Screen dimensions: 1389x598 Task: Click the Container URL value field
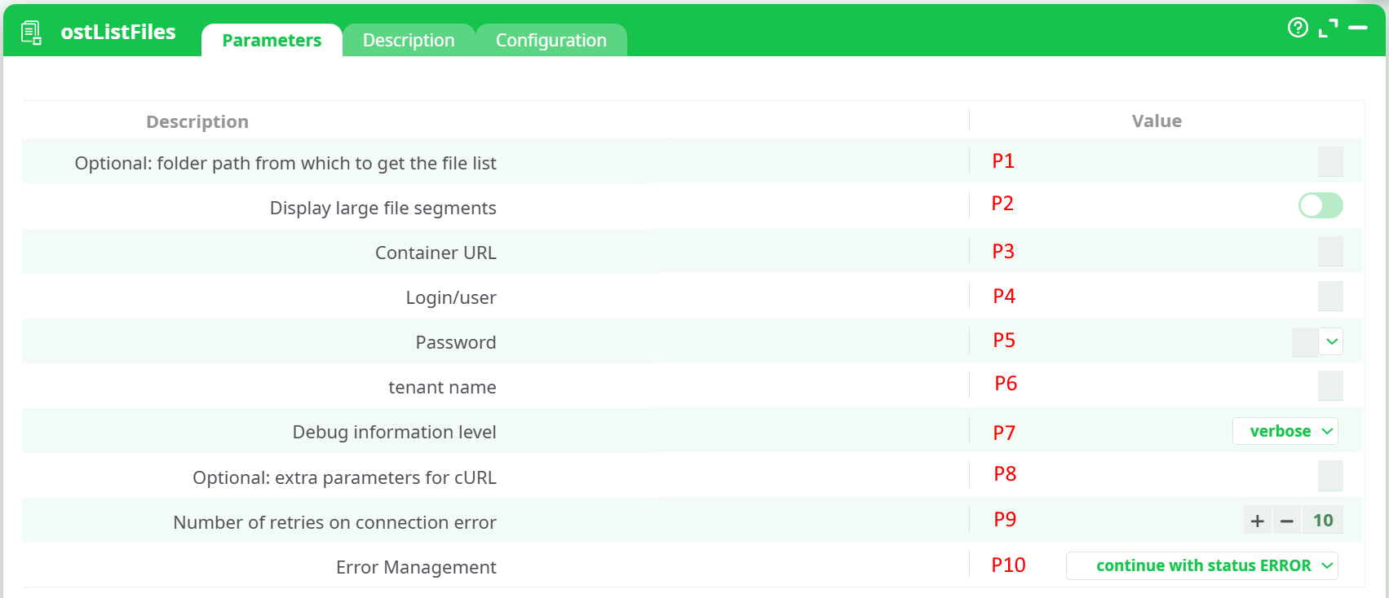(1329, 251)
